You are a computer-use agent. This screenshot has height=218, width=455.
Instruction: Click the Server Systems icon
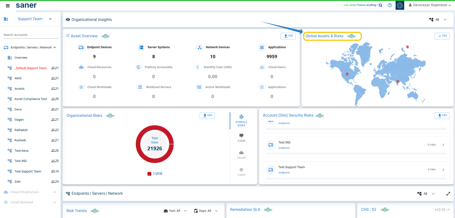[141, 47]
